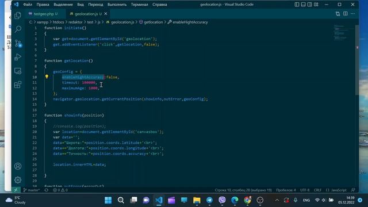
Task: Show hidden system tray icons
Action: 277,200
